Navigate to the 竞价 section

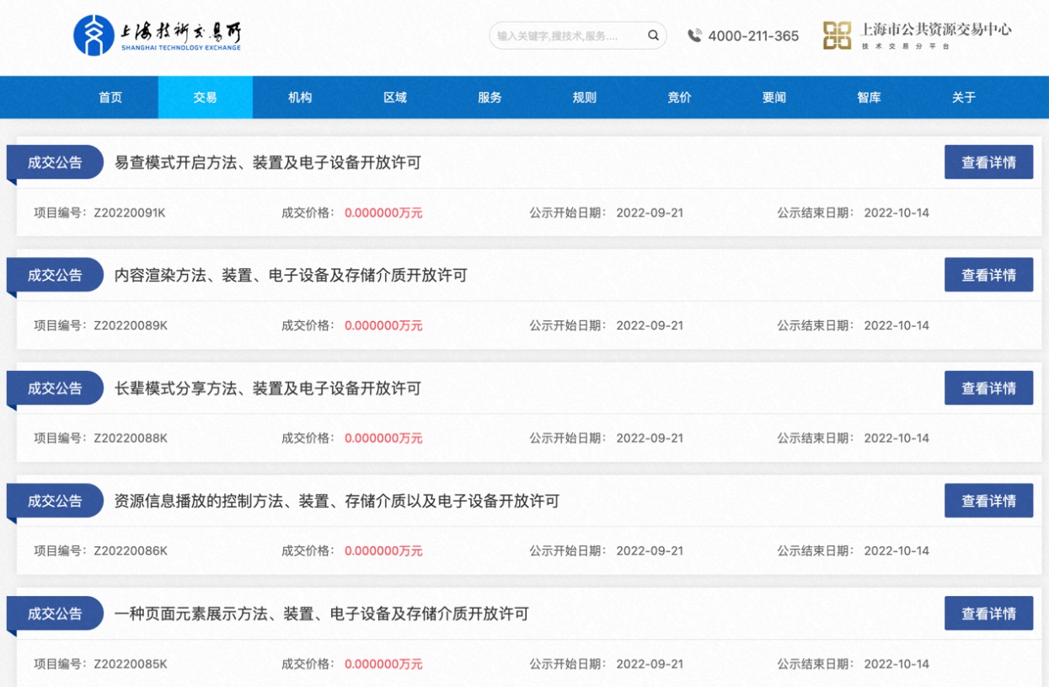click(x=679, y=97)
